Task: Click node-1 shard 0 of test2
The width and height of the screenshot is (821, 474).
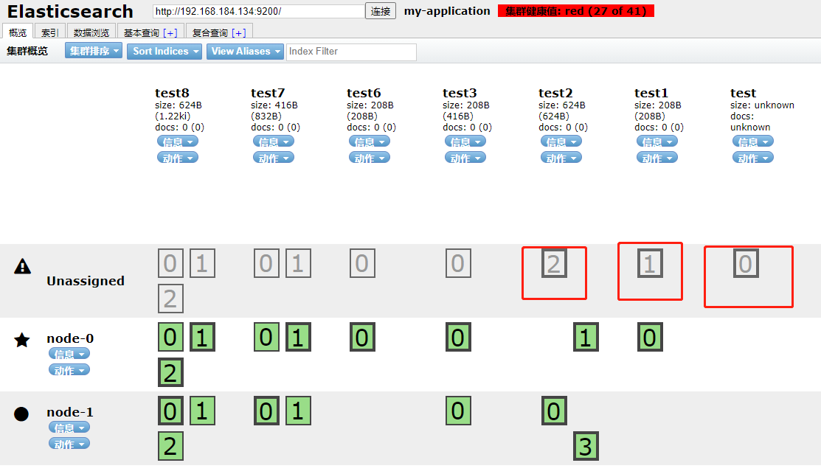Action: pyautogui.click(x=554, y=411)
